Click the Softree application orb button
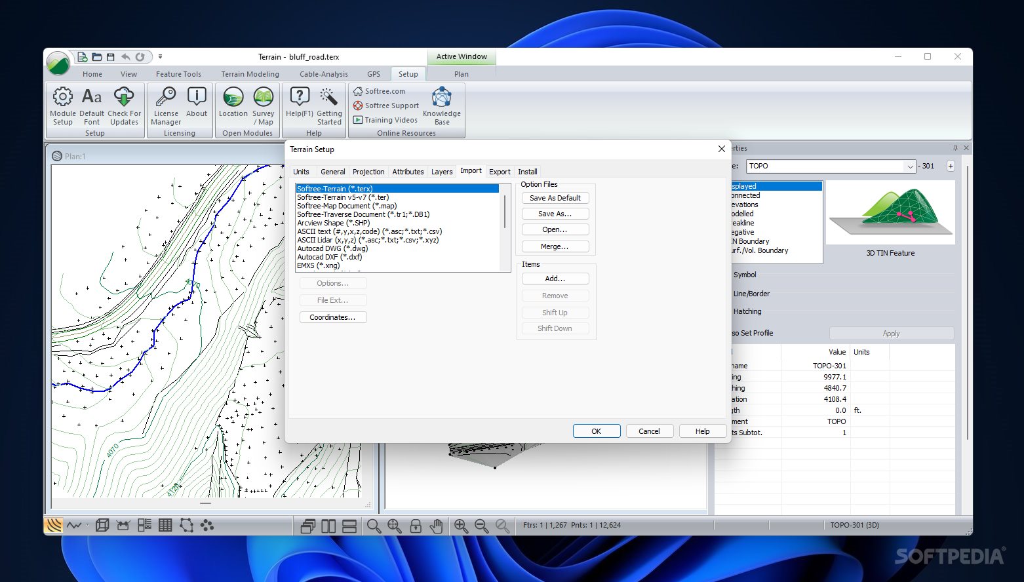Screen dimensions: 1024x582 point(59,64)
